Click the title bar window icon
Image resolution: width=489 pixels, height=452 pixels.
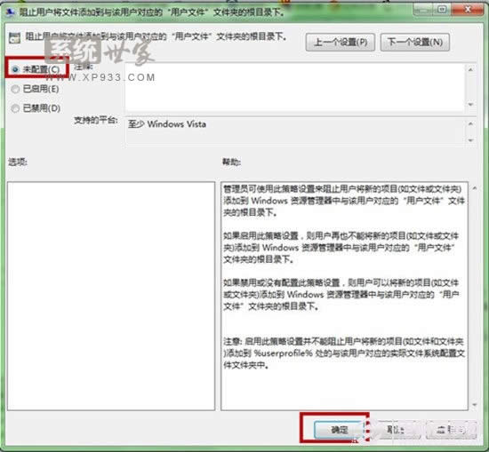click(11, 12)
